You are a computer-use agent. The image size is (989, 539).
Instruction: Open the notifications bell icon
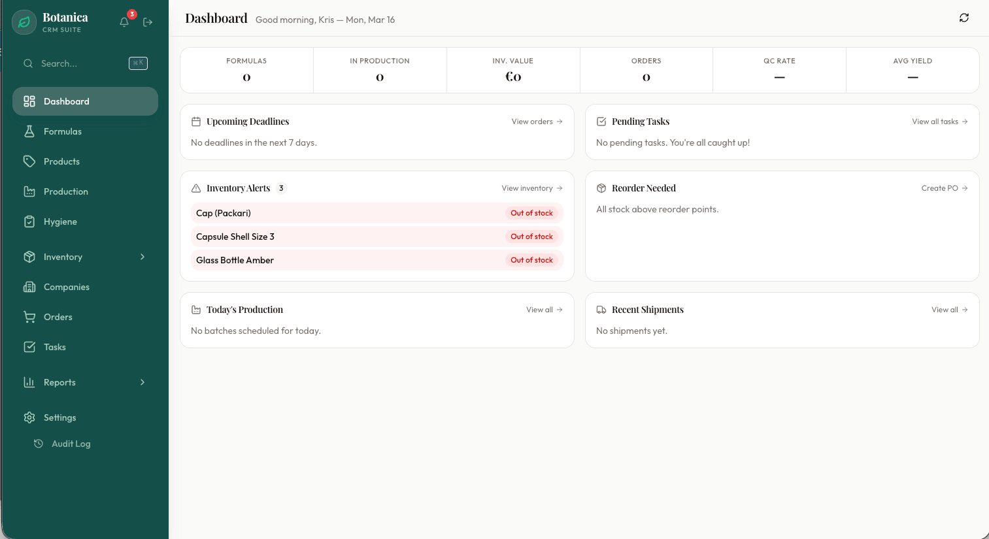pyautogui.click(x=124, y=22)
